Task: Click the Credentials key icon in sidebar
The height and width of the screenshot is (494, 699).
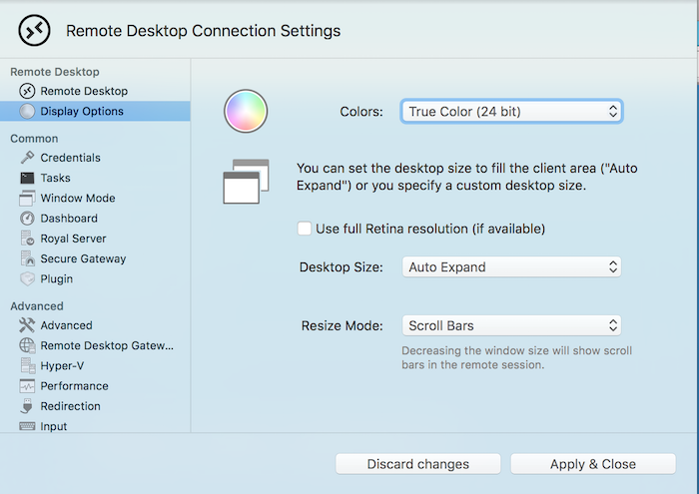Action: point(27,158)
